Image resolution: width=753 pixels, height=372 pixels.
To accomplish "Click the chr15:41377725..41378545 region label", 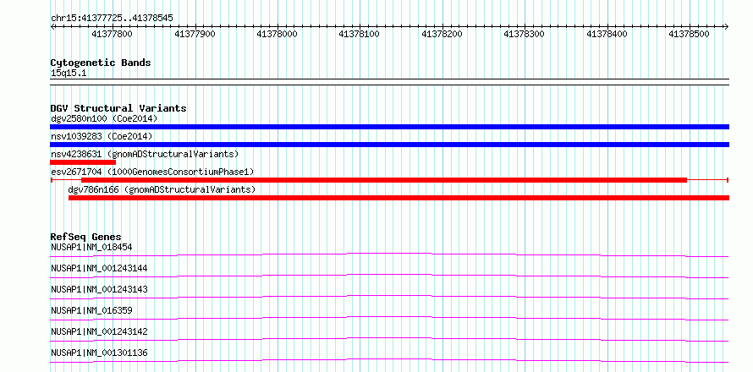I will click(x=112, y=19).
